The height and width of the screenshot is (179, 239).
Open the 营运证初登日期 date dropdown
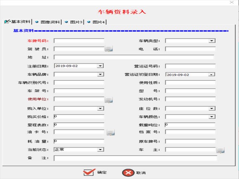click(212, 75)
